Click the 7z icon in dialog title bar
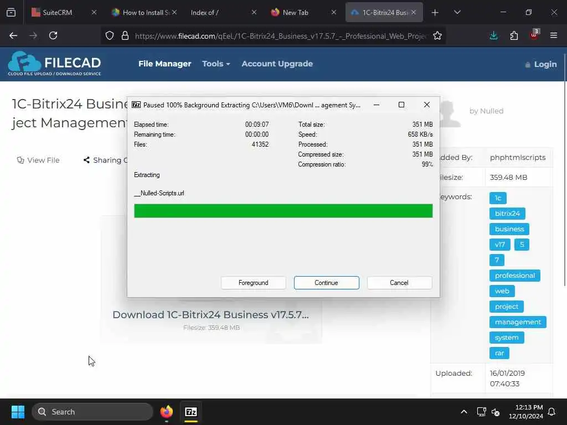 136,105
